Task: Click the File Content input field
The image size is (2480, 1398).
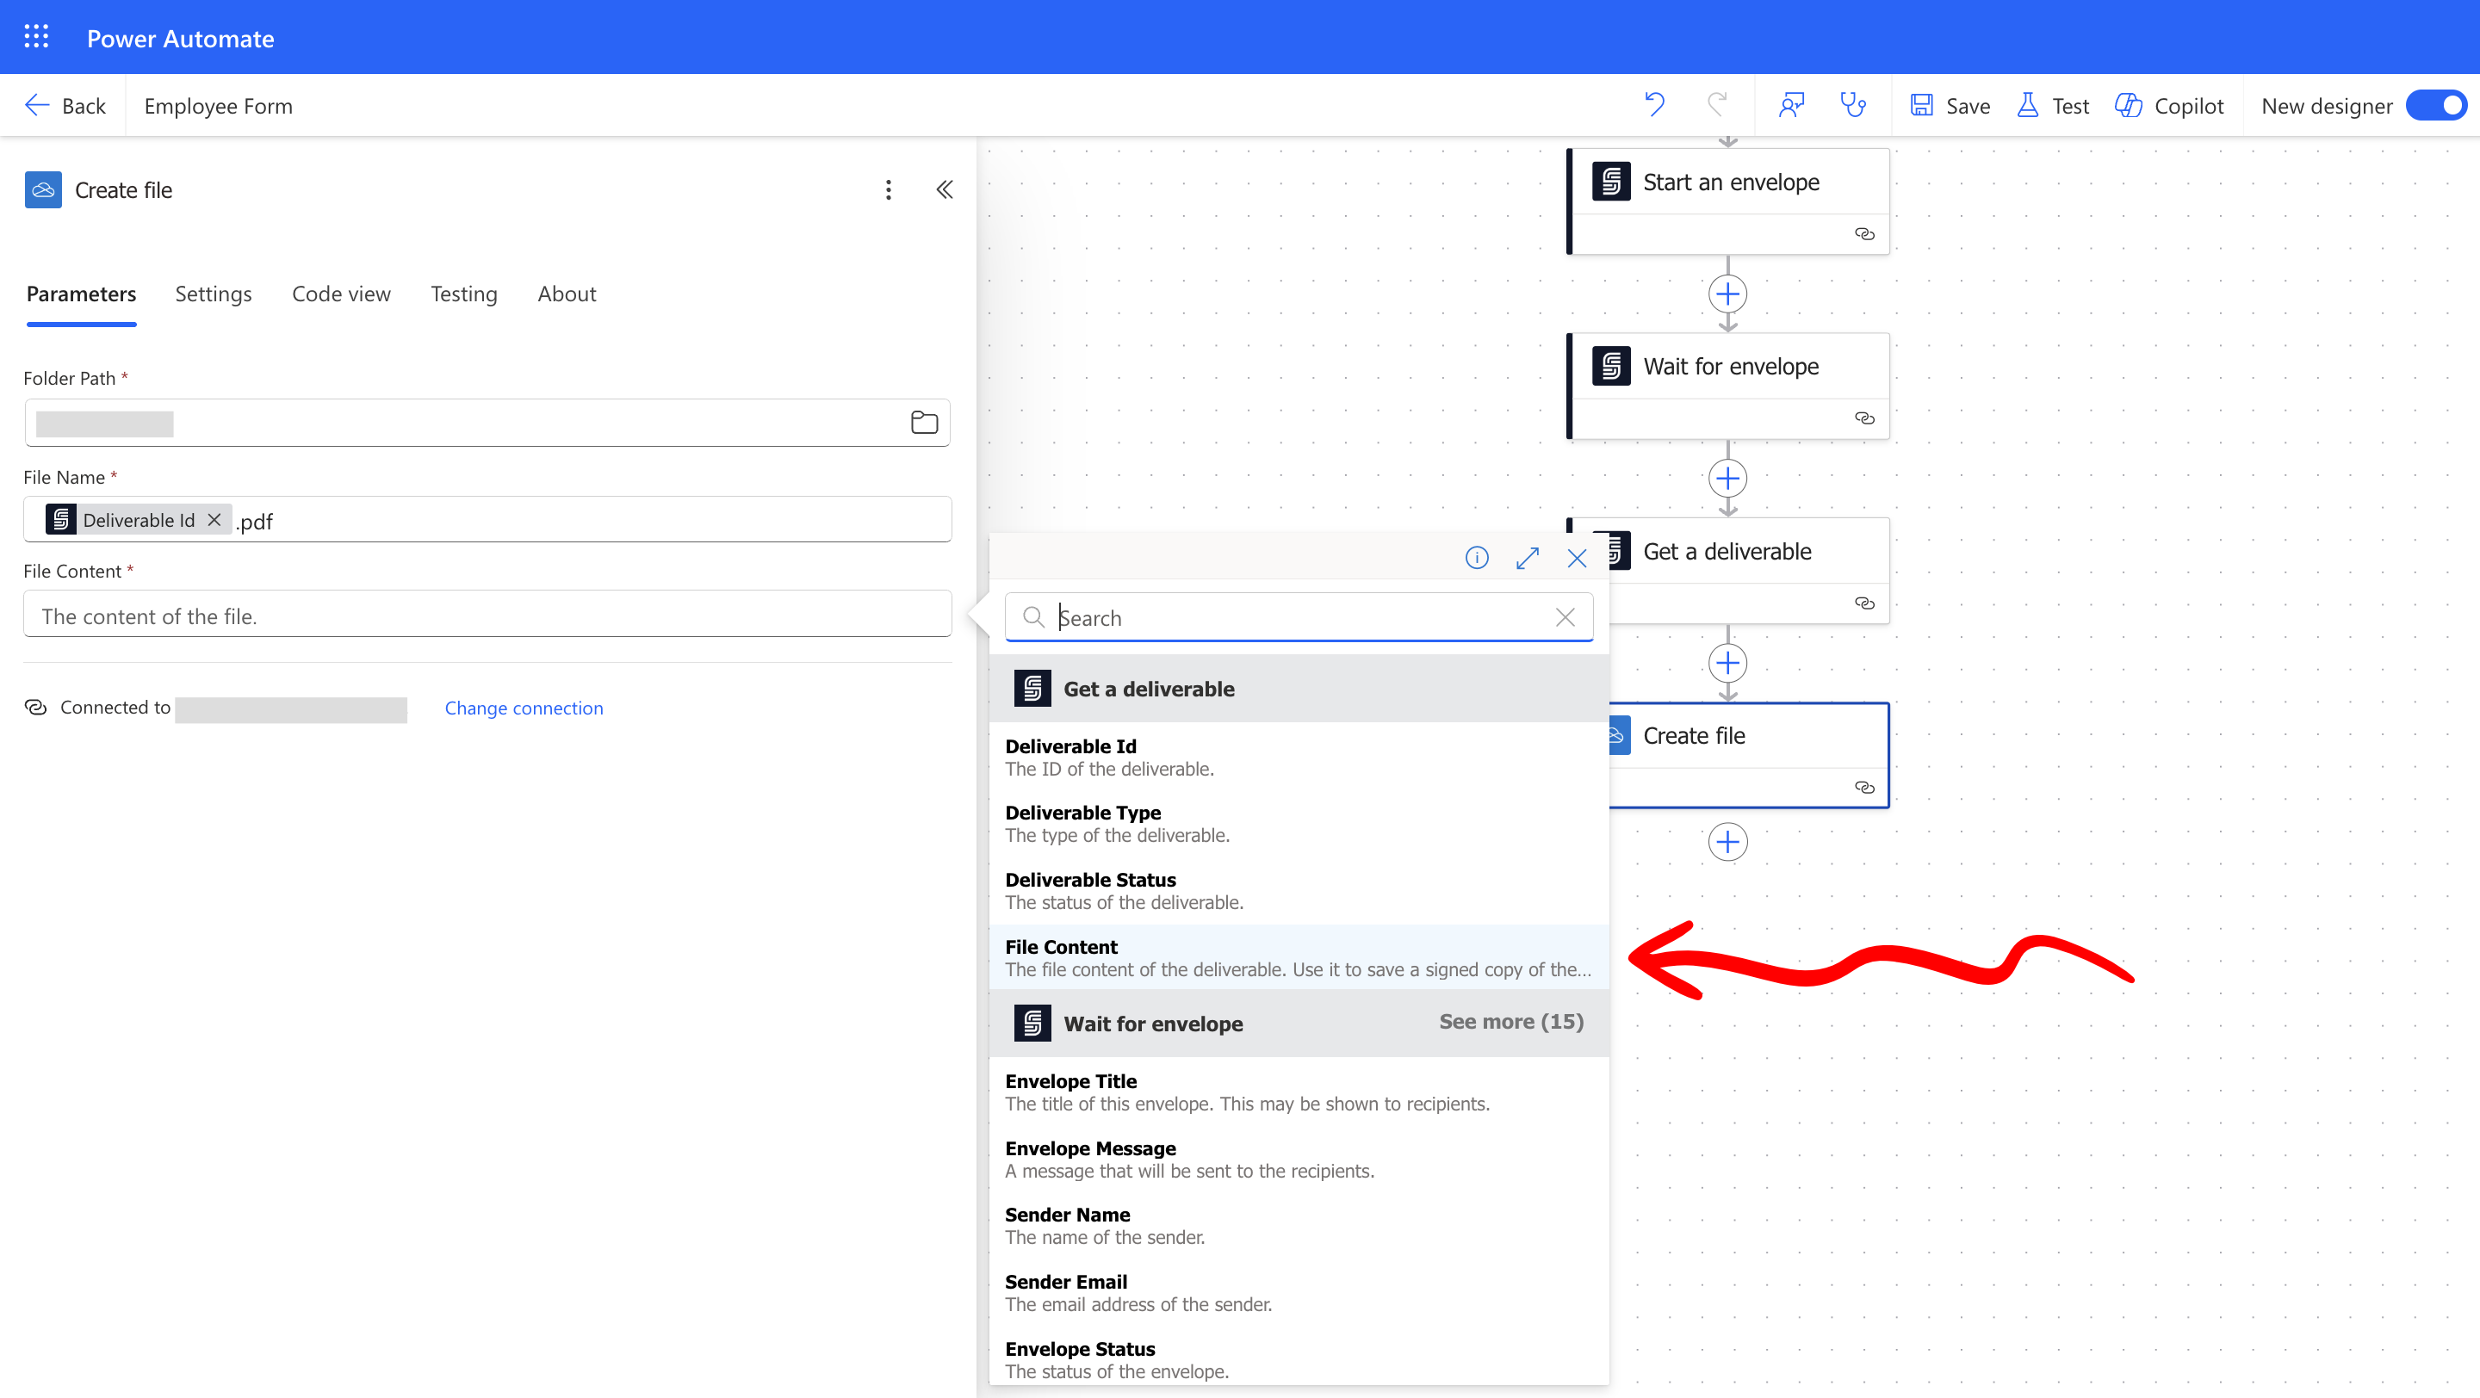Action: pyautogui.click(x=487, y=615)
